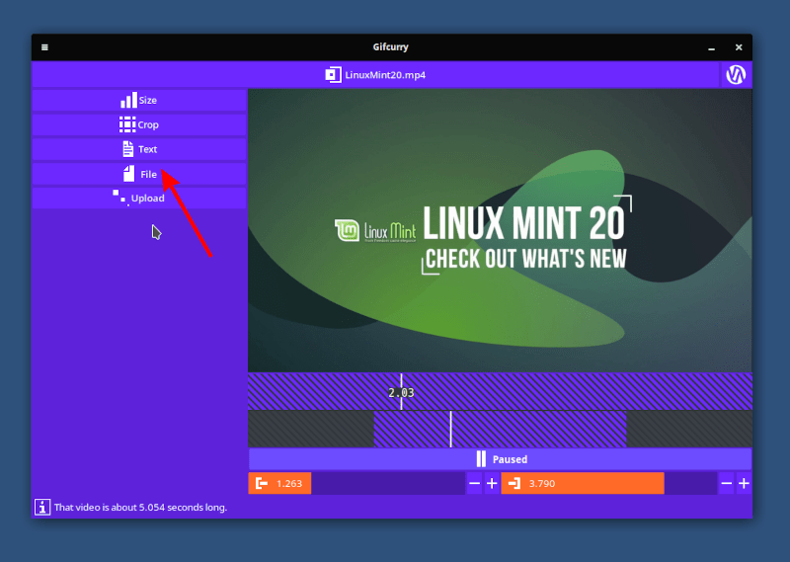
Task: Click the start bracket icon
Action: [262, 483]
